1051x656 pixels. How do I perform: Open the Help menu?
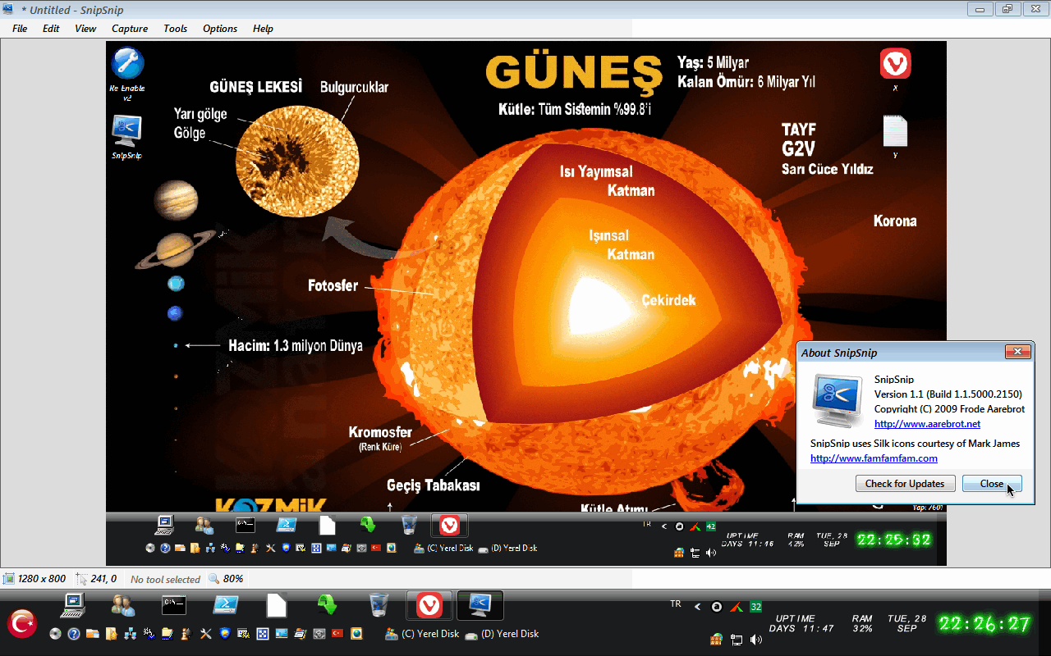coord(263,29)
